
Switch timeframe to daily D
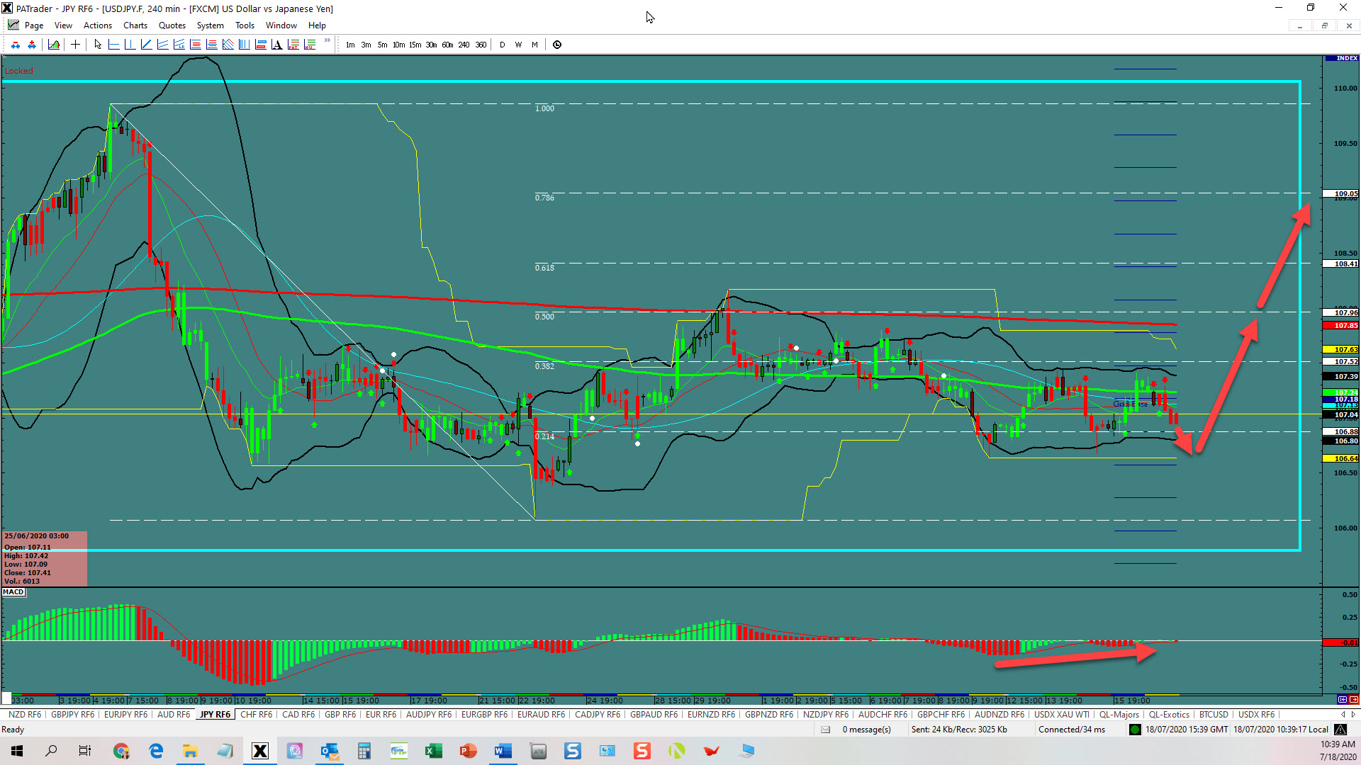[x=503, y=45]
